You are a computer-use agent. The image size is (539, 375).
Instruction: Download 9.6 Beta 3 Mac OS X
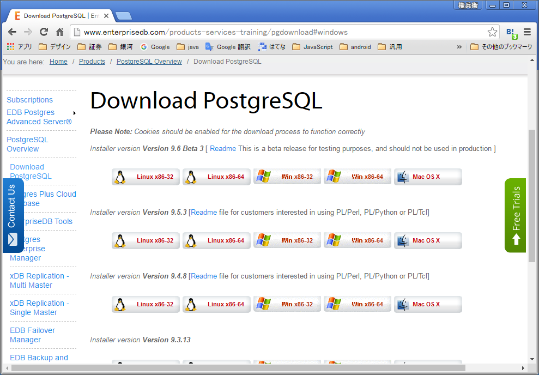[428, 177]
